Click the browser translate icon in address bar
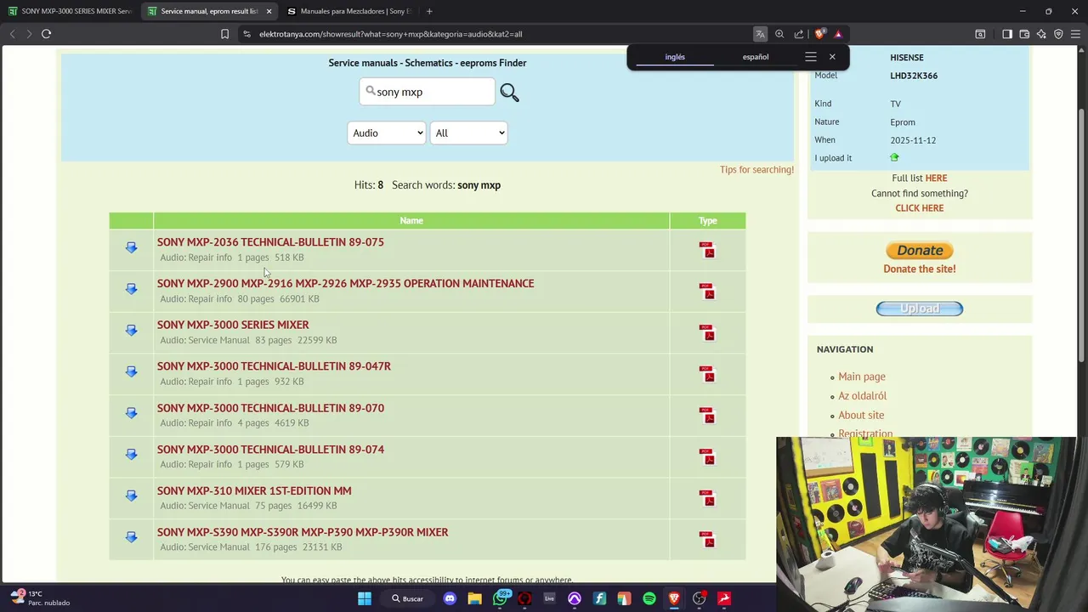 [760, 34]
